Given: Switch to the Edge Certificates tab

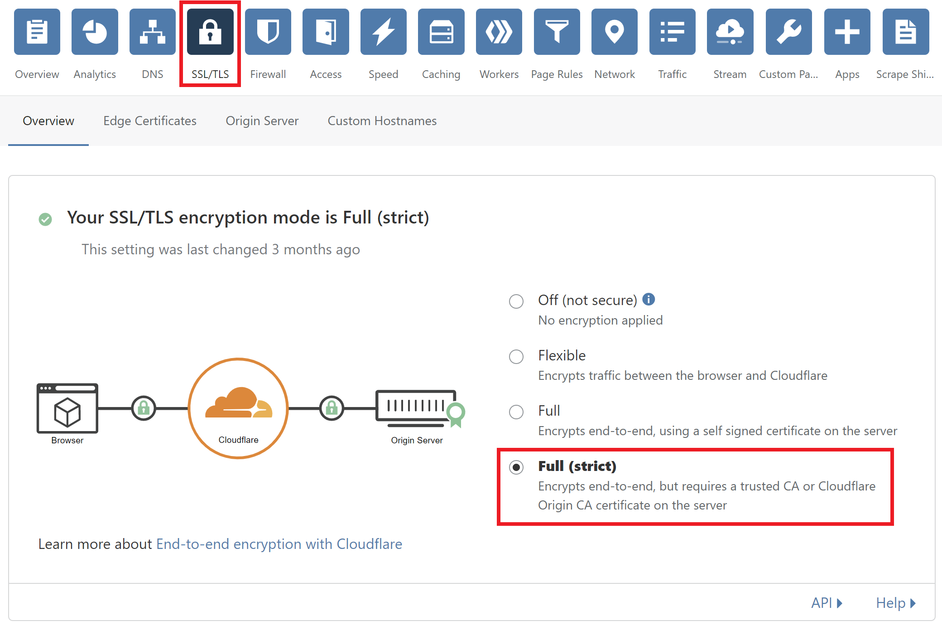Looking at the screenshot, I should [150, 121].
